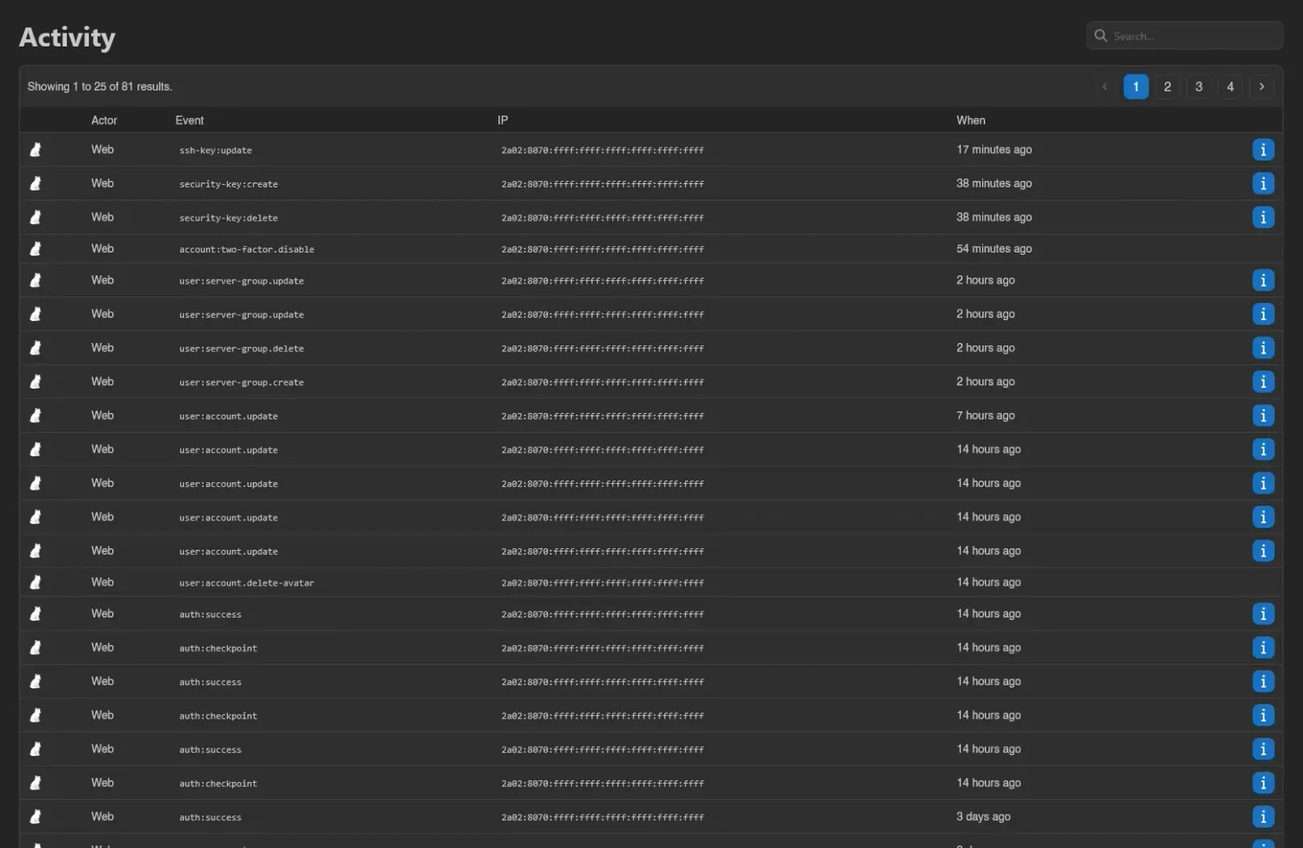
Task: Show details of user:server-group.delete event
Action: 1263,348
